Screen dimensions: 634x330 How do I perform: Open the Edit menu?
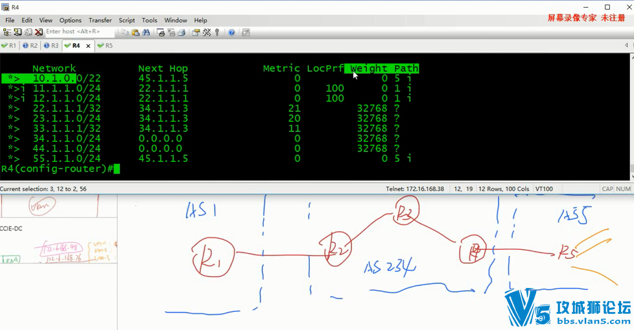[x=27, y=20]
